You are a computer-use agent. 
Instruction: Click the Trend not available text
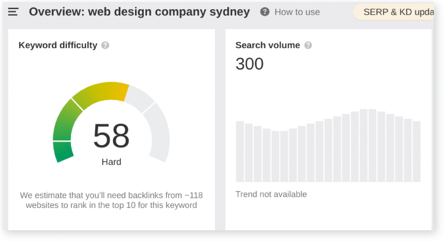pyautogui.click(x=271, y=194)
